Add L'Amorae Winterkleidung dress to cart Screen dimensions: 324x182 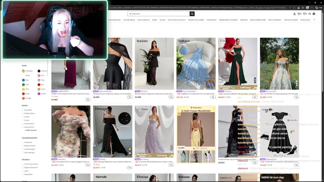point(171,165)
